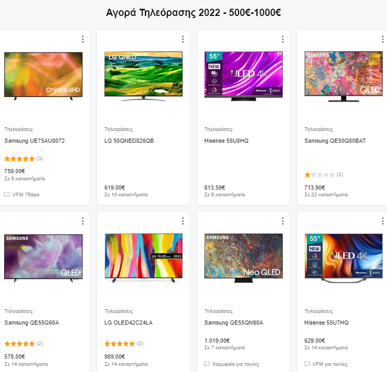Click the price 1.019,00€
This screenshot has width=387, height=372.
tap(217, 341)
